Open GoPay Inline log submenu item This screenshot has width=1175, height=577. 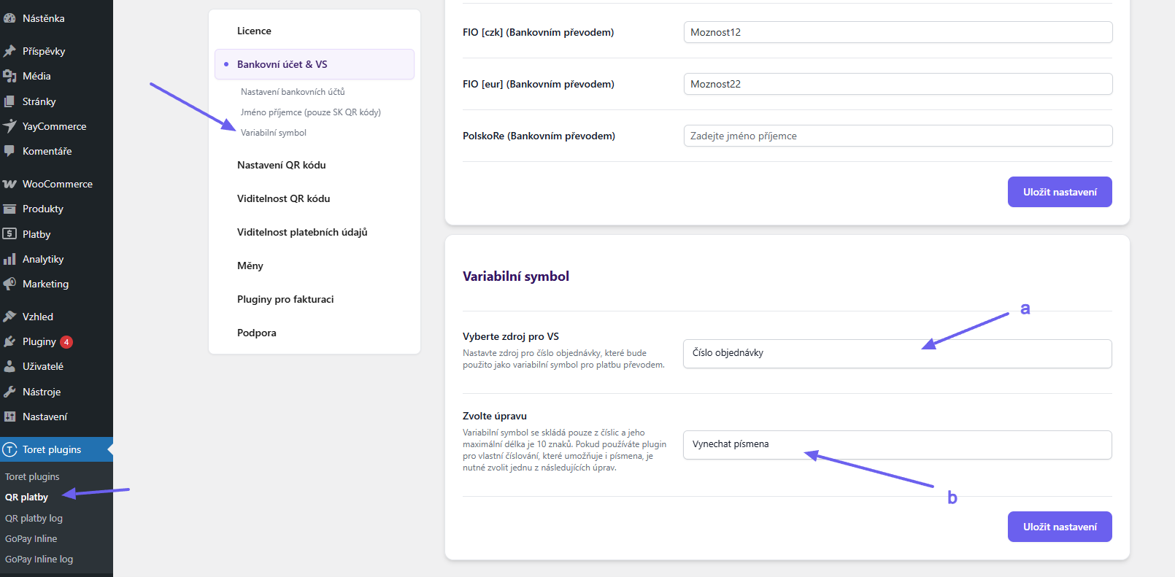tap(39, 559)
